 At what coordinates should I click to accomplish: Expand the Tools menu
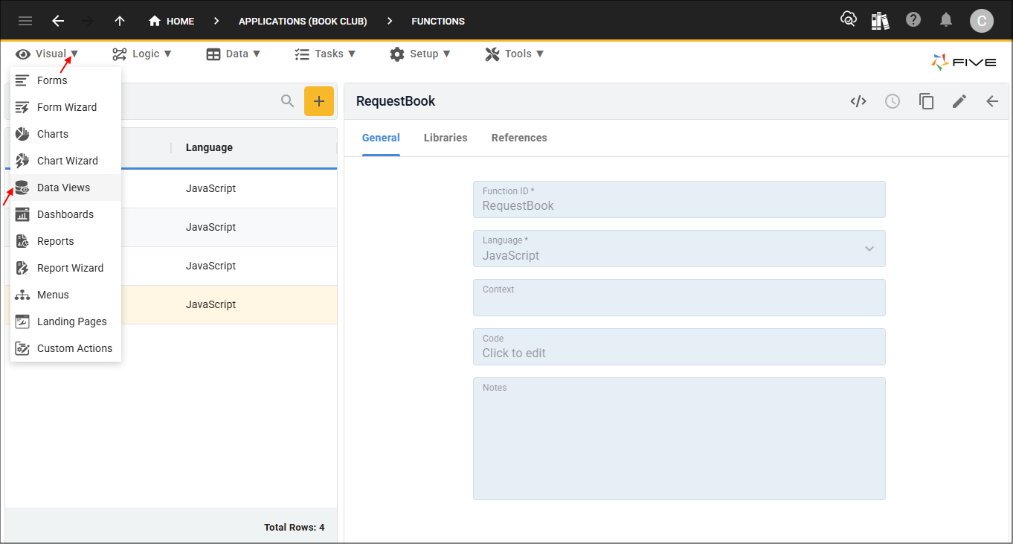pos(515,53)
